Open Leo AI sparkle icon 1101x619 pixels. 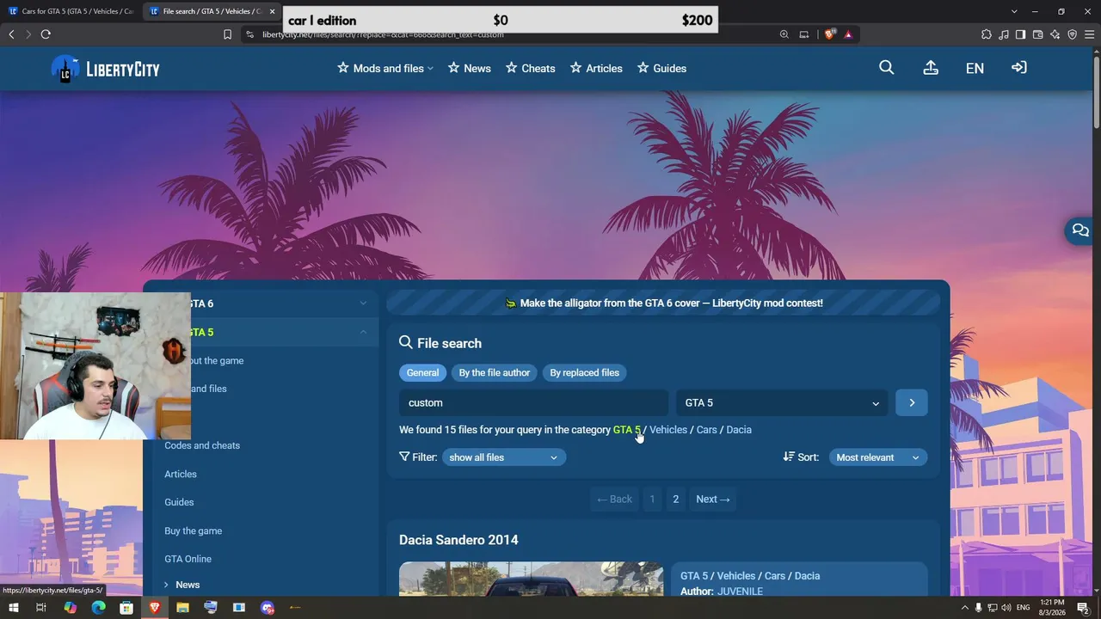click(1055, 34)
